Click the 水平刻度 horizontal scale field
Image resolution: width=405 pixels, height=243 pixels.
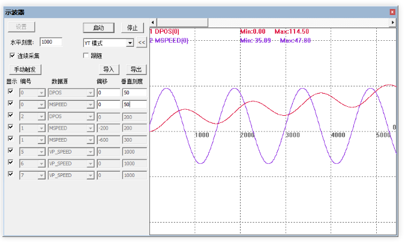point(51,42)
